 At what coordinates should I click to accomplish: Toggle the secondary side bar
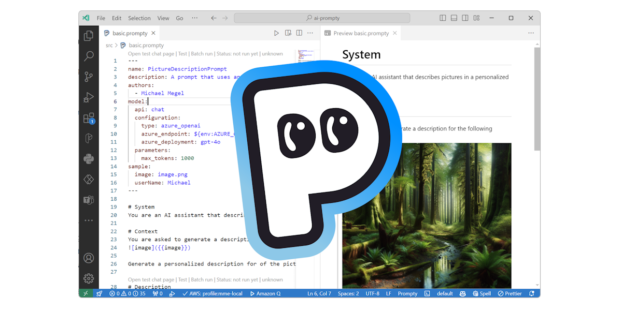pos(465,17)
